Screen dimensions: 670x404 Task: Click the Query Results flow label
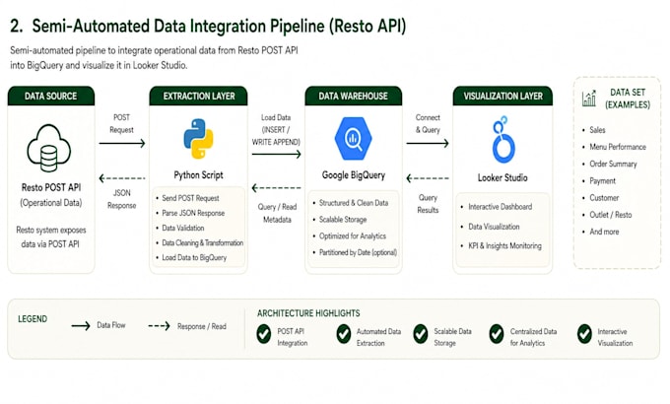coord(428,204)
